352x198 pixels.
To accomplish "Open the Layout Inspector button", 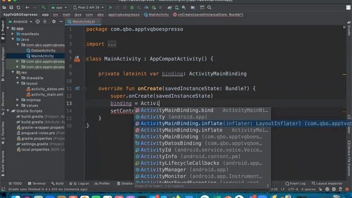I will pos(327,183).
